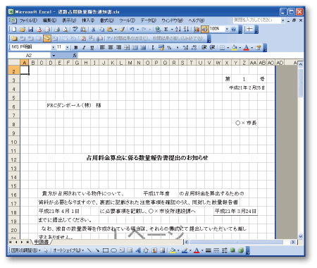Image resolution: width=317 pixels, height=268 pixels.
Task: Go to next sheet with tab scroll arrow
Action: pos(22,242)
